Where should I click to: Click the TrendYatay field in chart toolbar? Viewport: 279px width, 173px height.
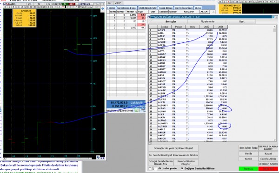[x=86, y=7]
